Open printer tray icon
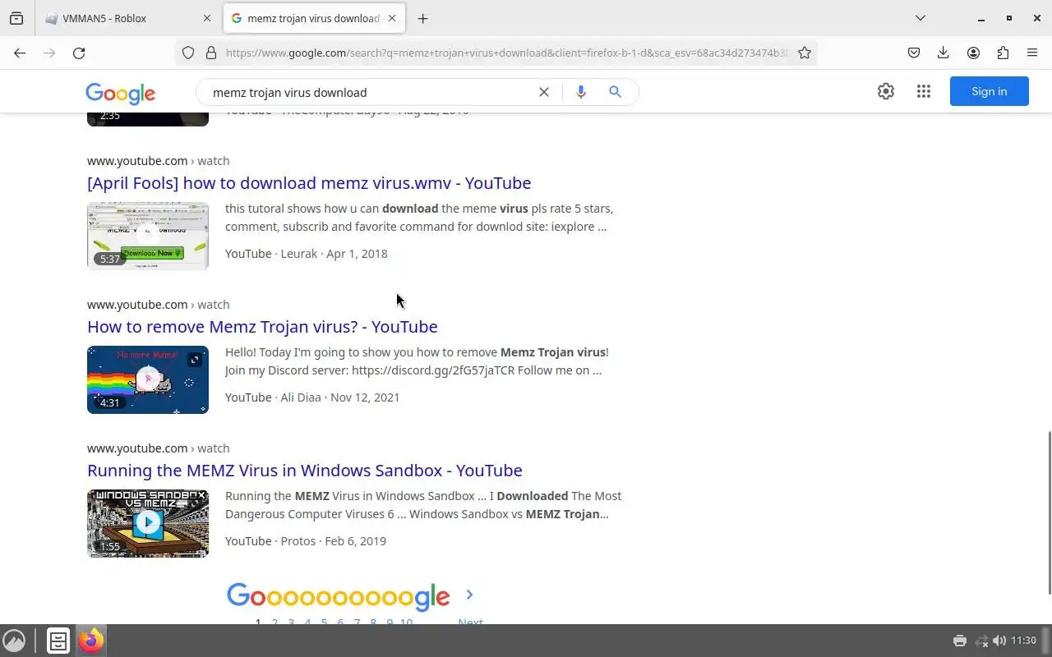This screenshot has width=1052, height=657. coord(960,641)
